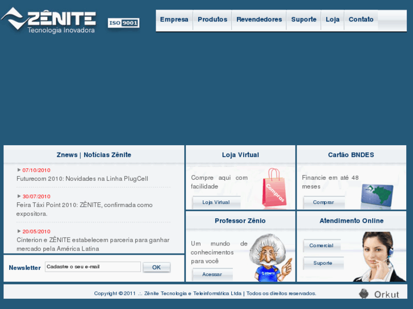Viewport: 413px width, 309px height.
Task: Click the Comprar button under Cartão BNDES
Action: pos(324,202)
